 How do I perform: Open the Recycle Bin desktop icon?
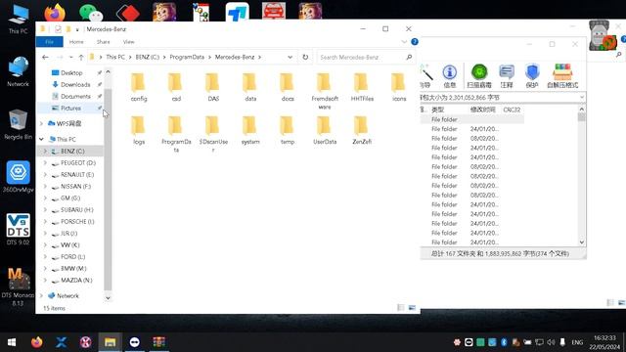[x=18, y=124]
